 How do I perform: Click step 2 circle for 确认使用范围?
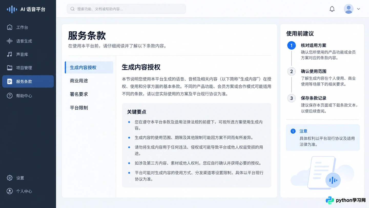click(x=291, y=71)
